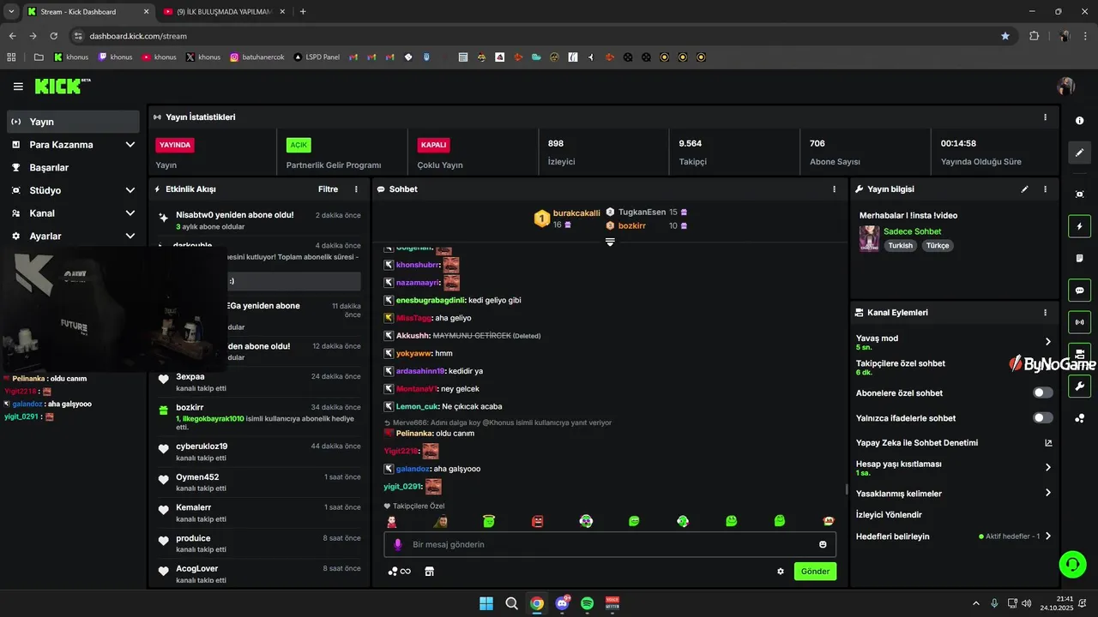The height and width of the screenshot is (617, 1098).
Task: Click the shop icon below chat input
Action: tap(430, 572)
